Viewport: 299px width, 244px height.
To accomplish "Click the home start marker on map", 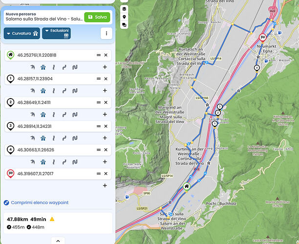I will coord(187,186).
